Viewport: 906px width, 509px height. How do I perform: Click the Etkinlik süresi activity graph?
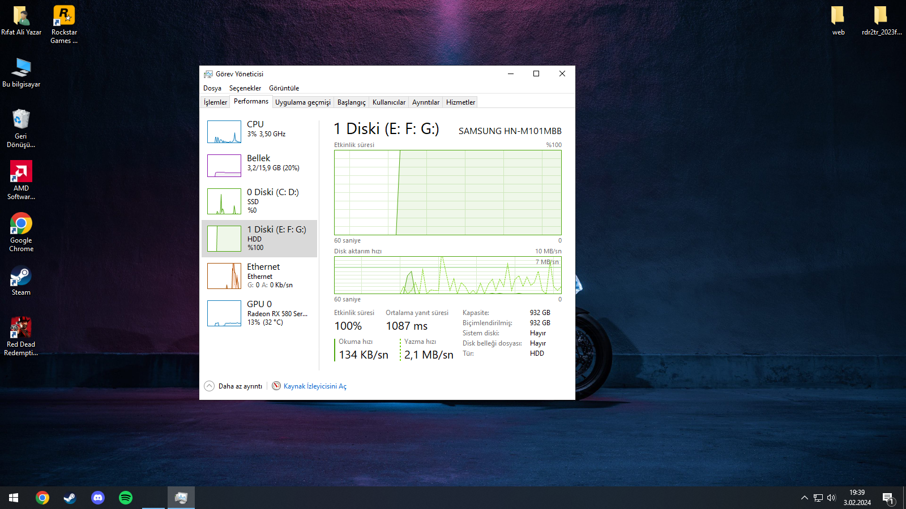(x=448, y=192)
